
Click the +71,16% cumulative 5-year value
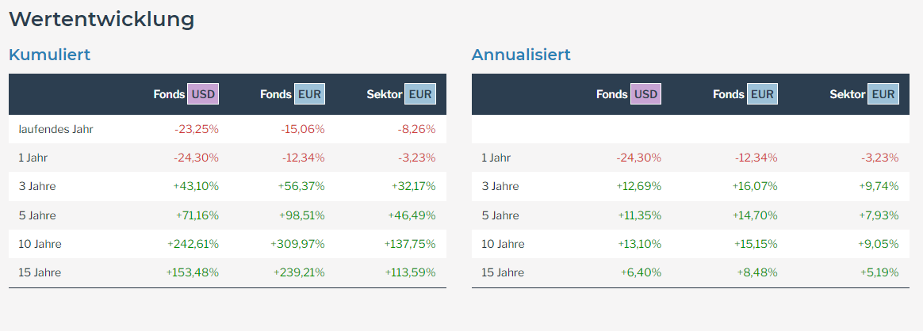197,215
